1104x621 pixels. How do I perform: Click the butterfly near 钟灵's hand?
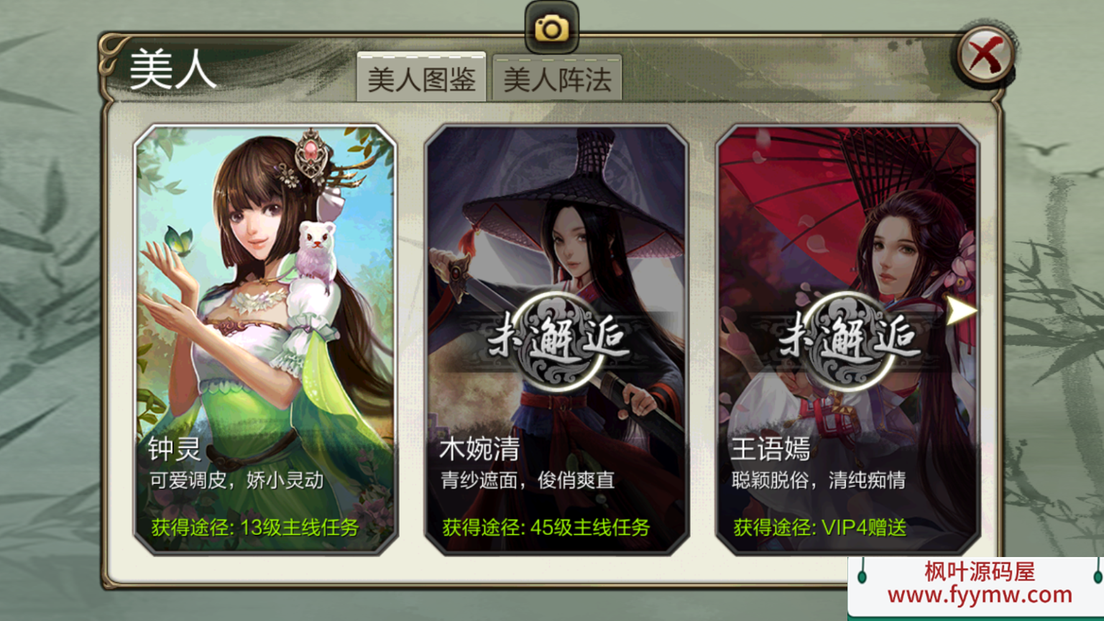pyautogui.click(x=178, y=239)
